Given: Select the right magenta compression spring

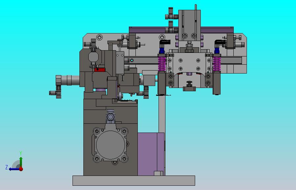Looking at the screenshot, I should click(x=217, y=64).
